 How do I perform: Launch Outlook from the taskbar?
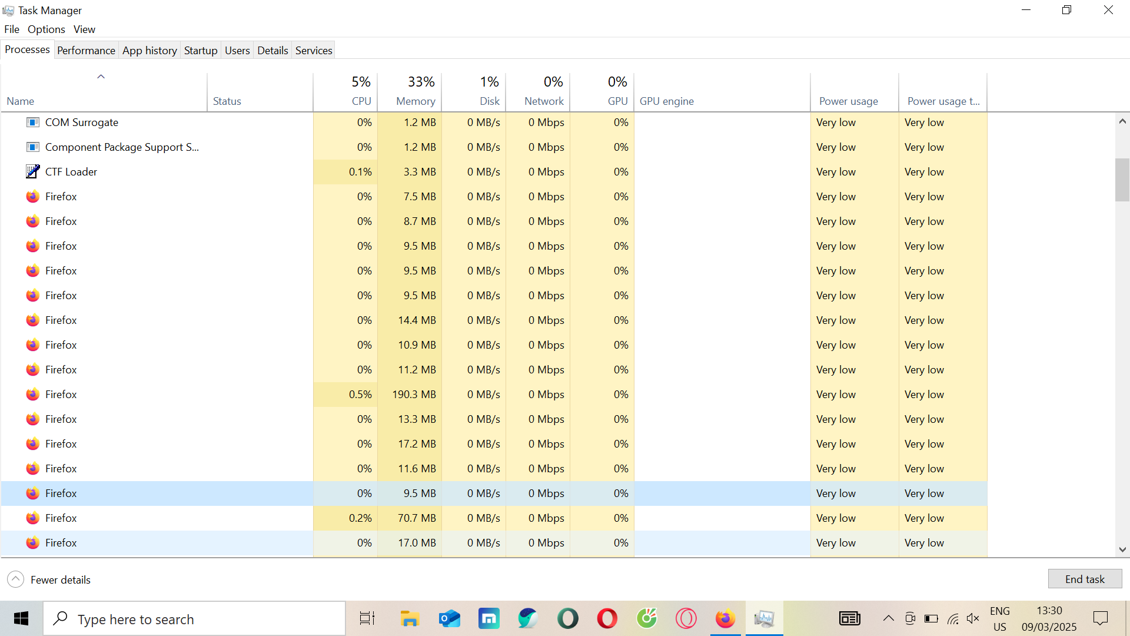tap(450, 618)
